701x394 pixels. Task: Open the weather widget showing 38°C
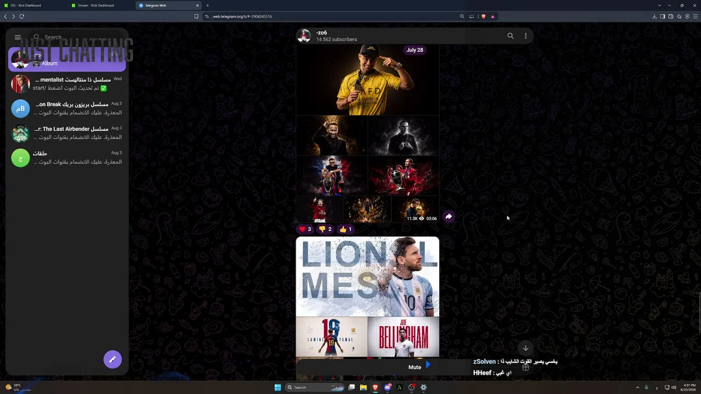[x=18, y=387]
